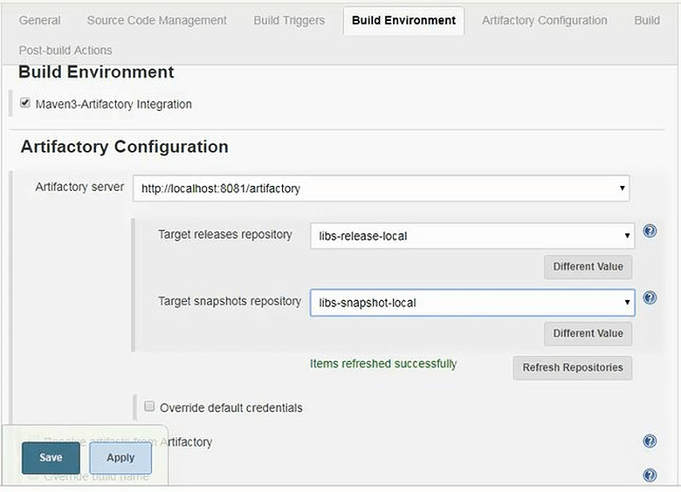Click the Items refreshed successfully message
681x492 pixels.
383,364
